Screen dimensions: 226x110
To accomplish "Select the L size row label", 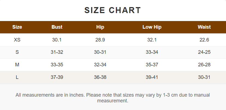I will click(17, 77).
